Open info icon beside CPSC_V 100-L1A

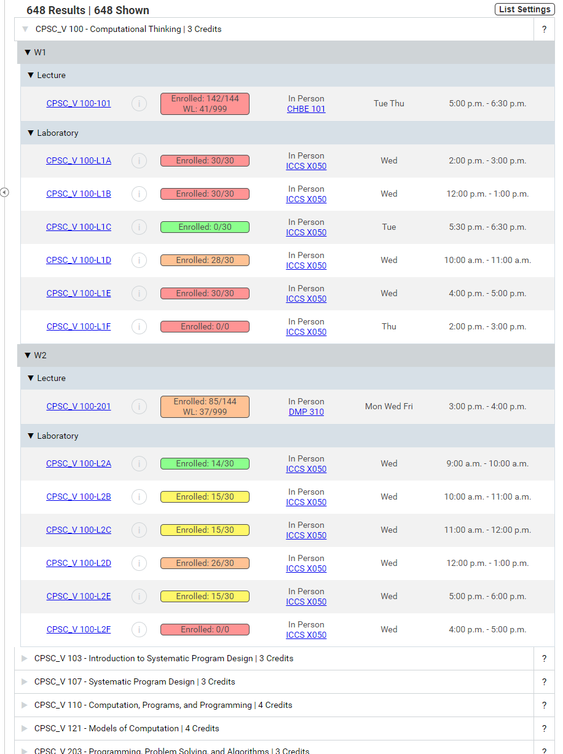point(139,161)
